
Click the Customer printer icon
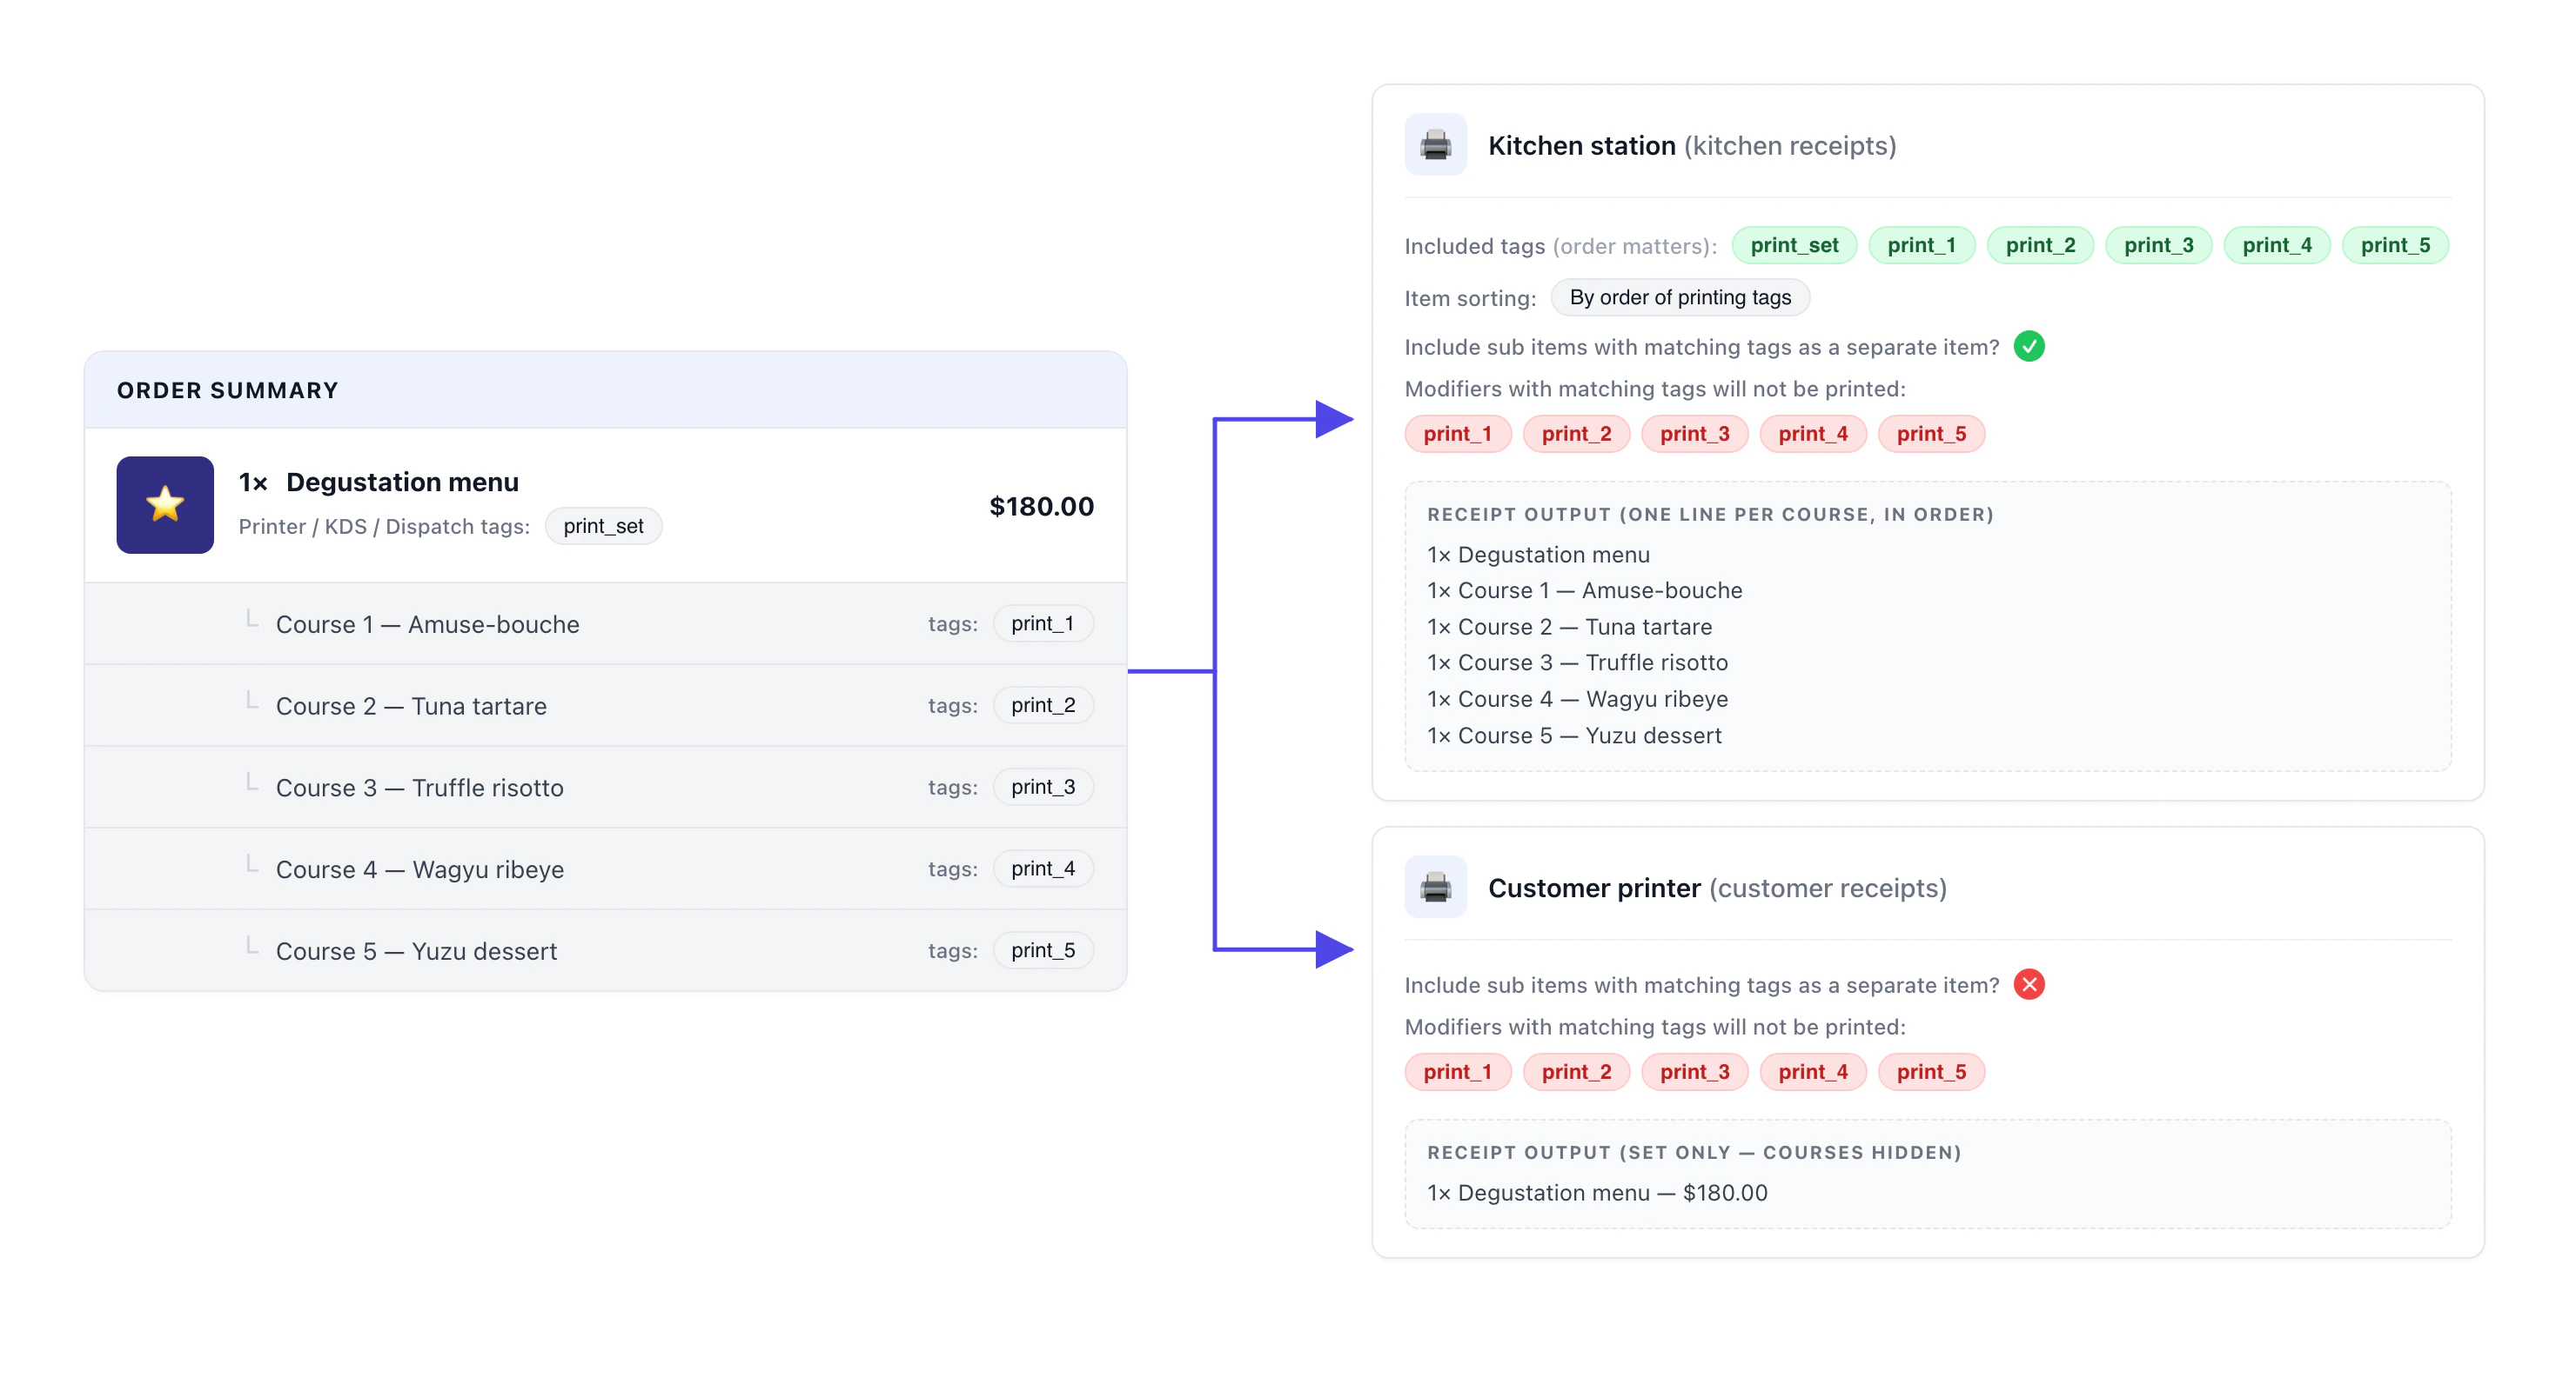(1435, 888)
